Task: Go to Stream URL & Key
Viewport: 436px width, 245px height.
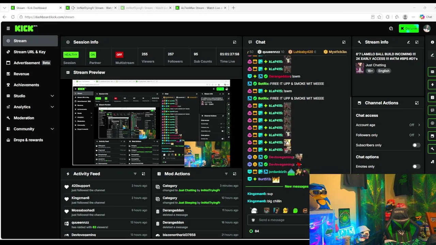Action: [x=30, y=52]
